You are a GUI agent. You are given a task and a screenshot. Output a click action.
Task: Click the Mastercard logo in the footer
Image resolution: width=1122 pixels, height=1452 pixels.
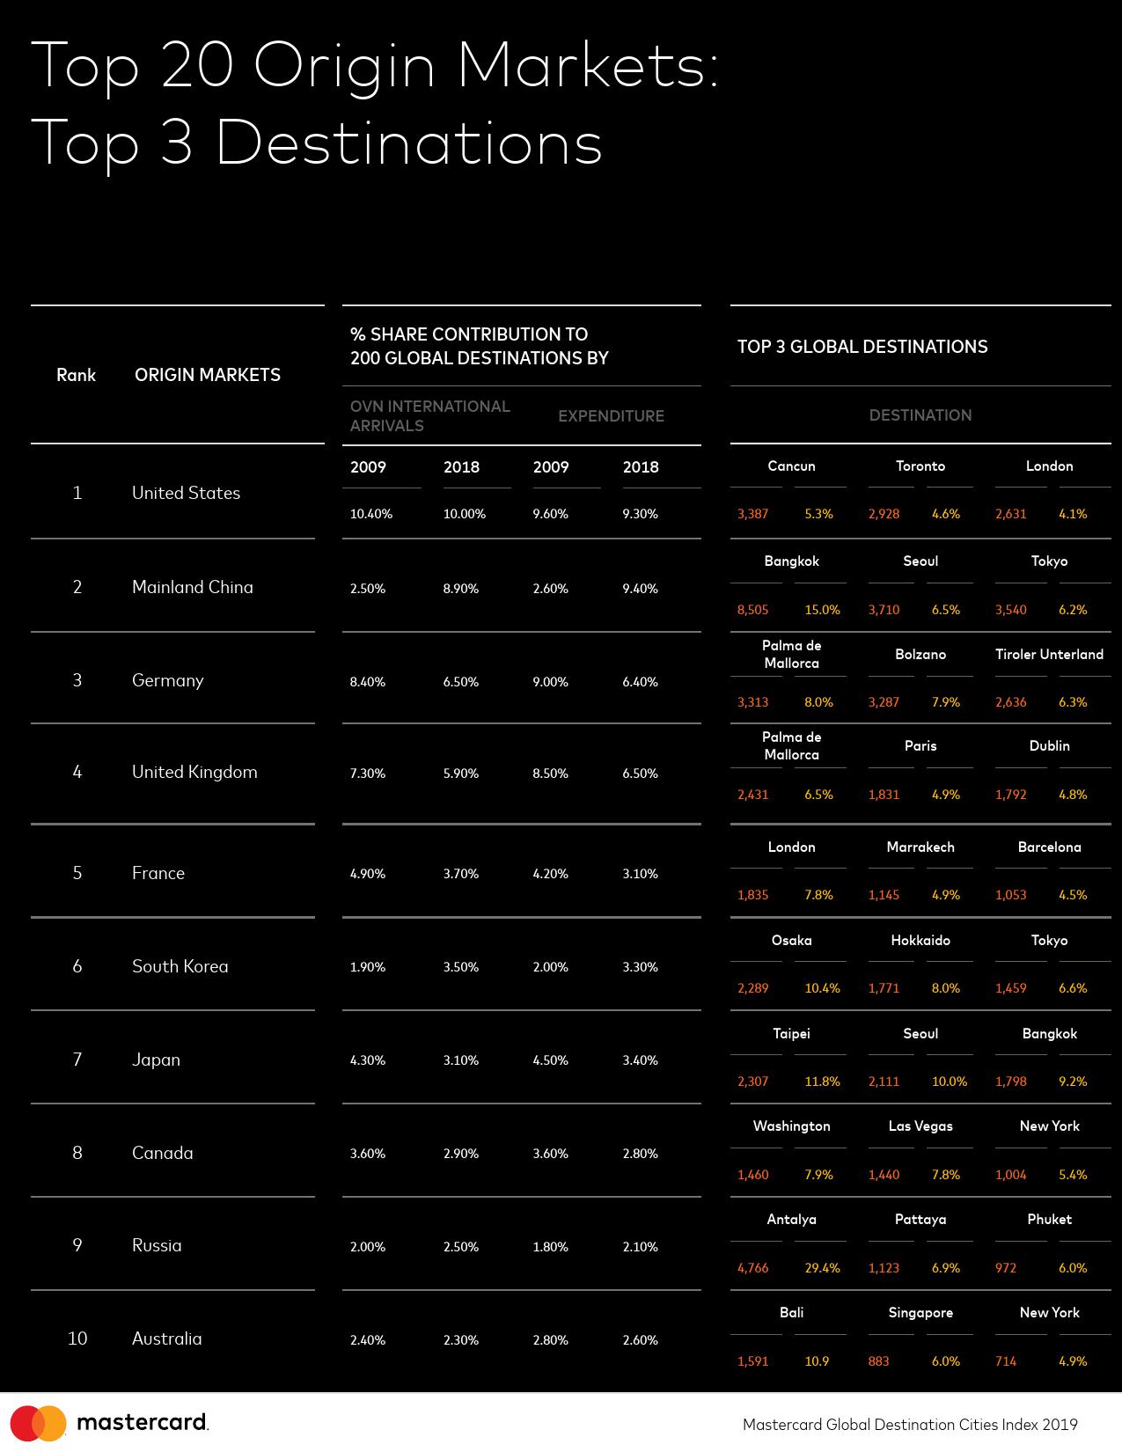[110, 1422]
